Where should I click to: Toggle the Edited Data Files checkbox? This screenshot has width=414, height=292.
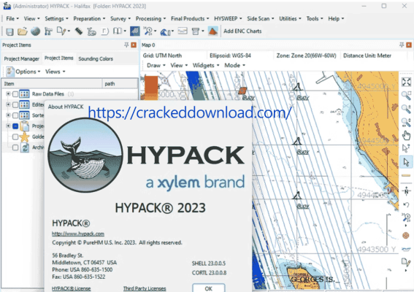[x=15, y=105]
